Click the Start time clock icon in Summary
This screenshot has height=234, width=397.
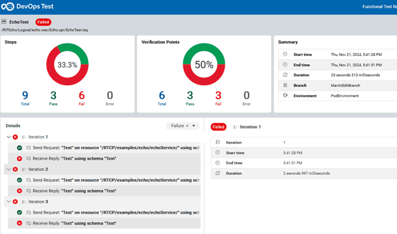coord(285,54)
